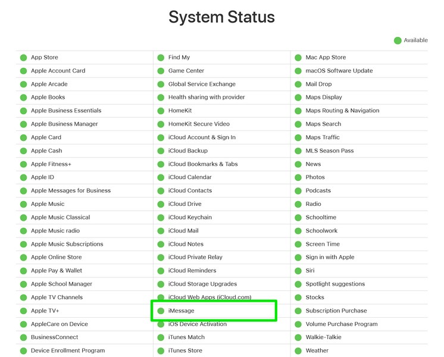444x357 pixels.
Task: Select the iCloud Web Apps (iCloud.com) entry
Action: 210,297
